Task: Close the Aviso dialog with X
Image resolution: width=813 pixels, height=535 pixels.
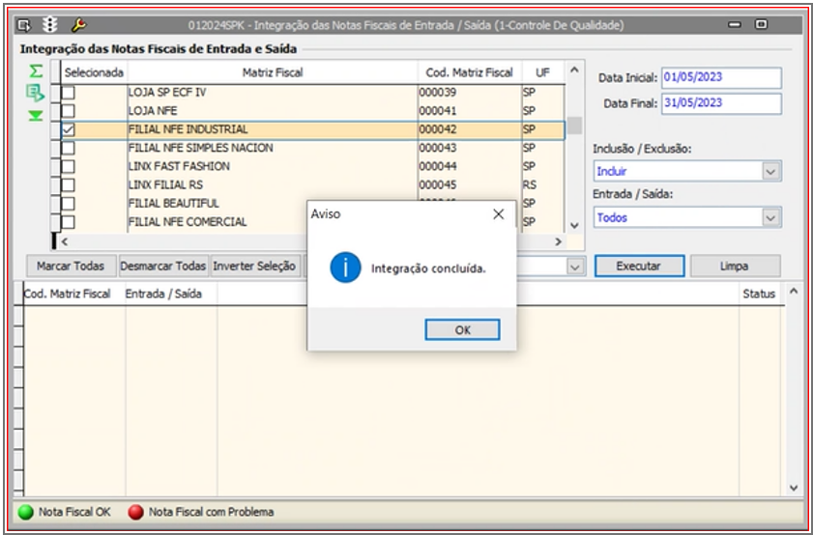Action: pyautogui.click(x=498, y=214)
